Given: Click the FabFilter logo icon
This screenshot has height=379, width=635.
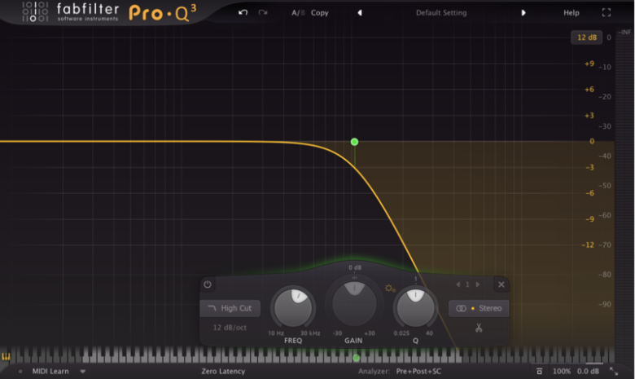Looking at the screenshot, I should coord(35,11).
